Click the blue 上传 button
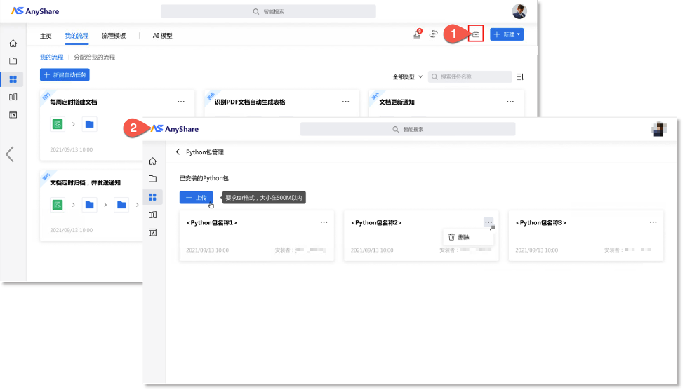Screen dimensions: 685x390 pyautogui.click(x=197, y=198)
